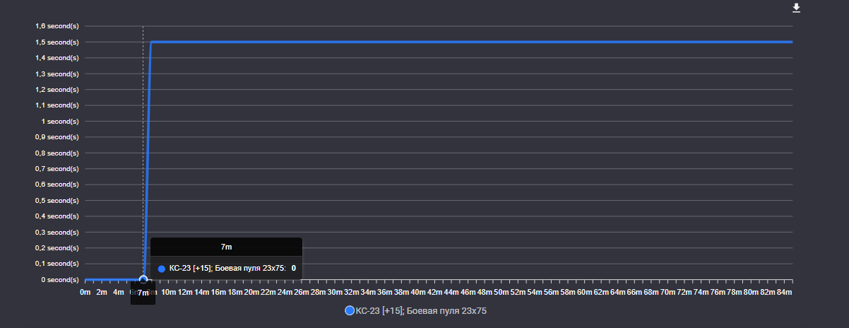
Task: Click the 1,5 second(s) y-axis label
Action: point(57,42)
